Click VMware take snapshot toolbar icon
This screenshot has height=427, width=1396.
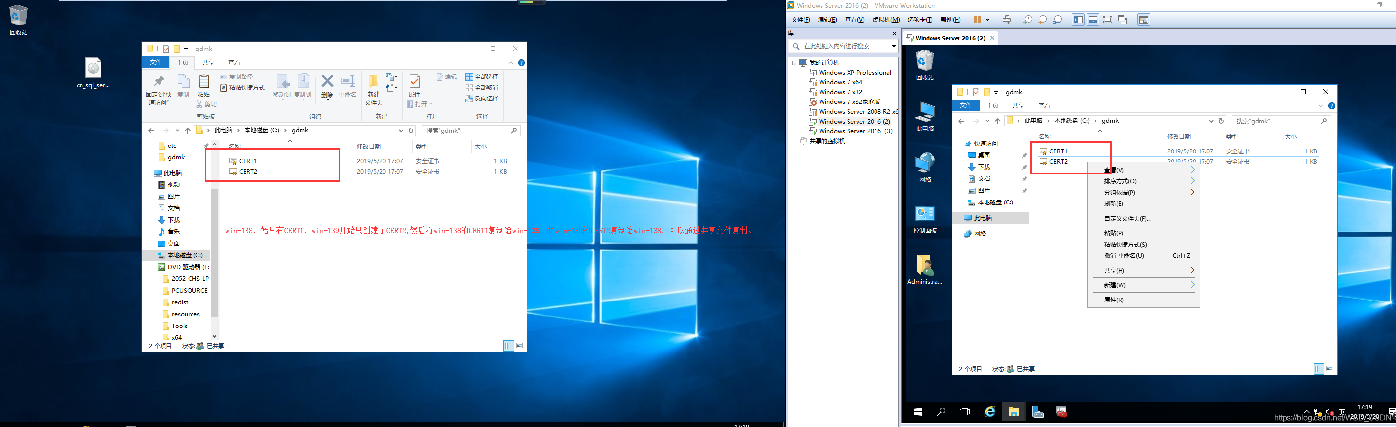pos(1028,20)
